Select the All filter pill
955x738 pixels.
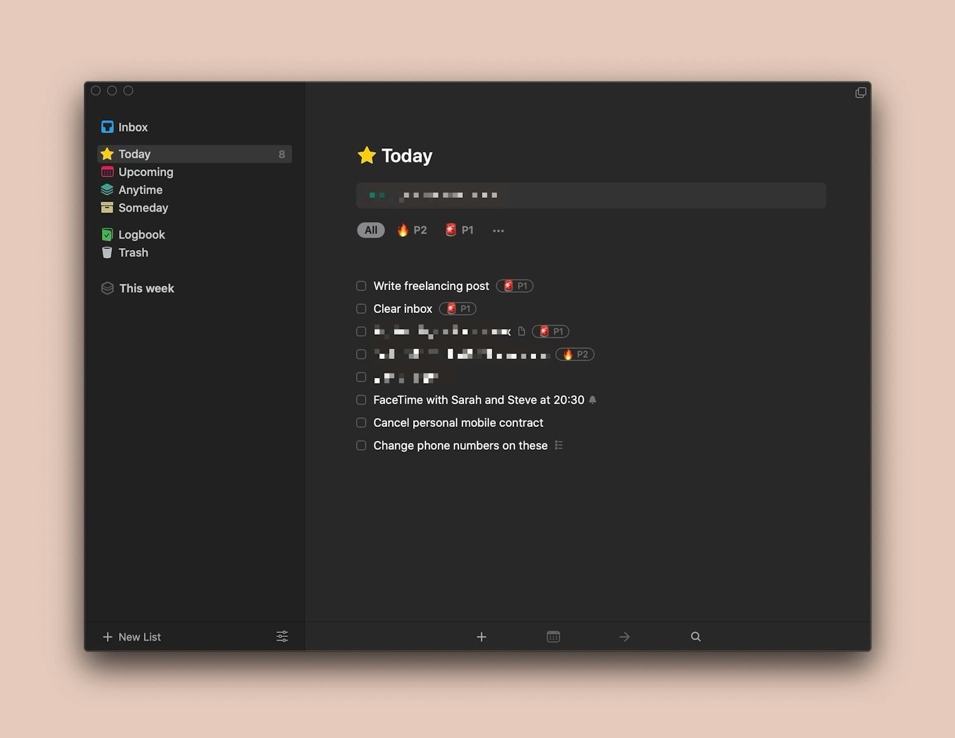pos(371,230)
